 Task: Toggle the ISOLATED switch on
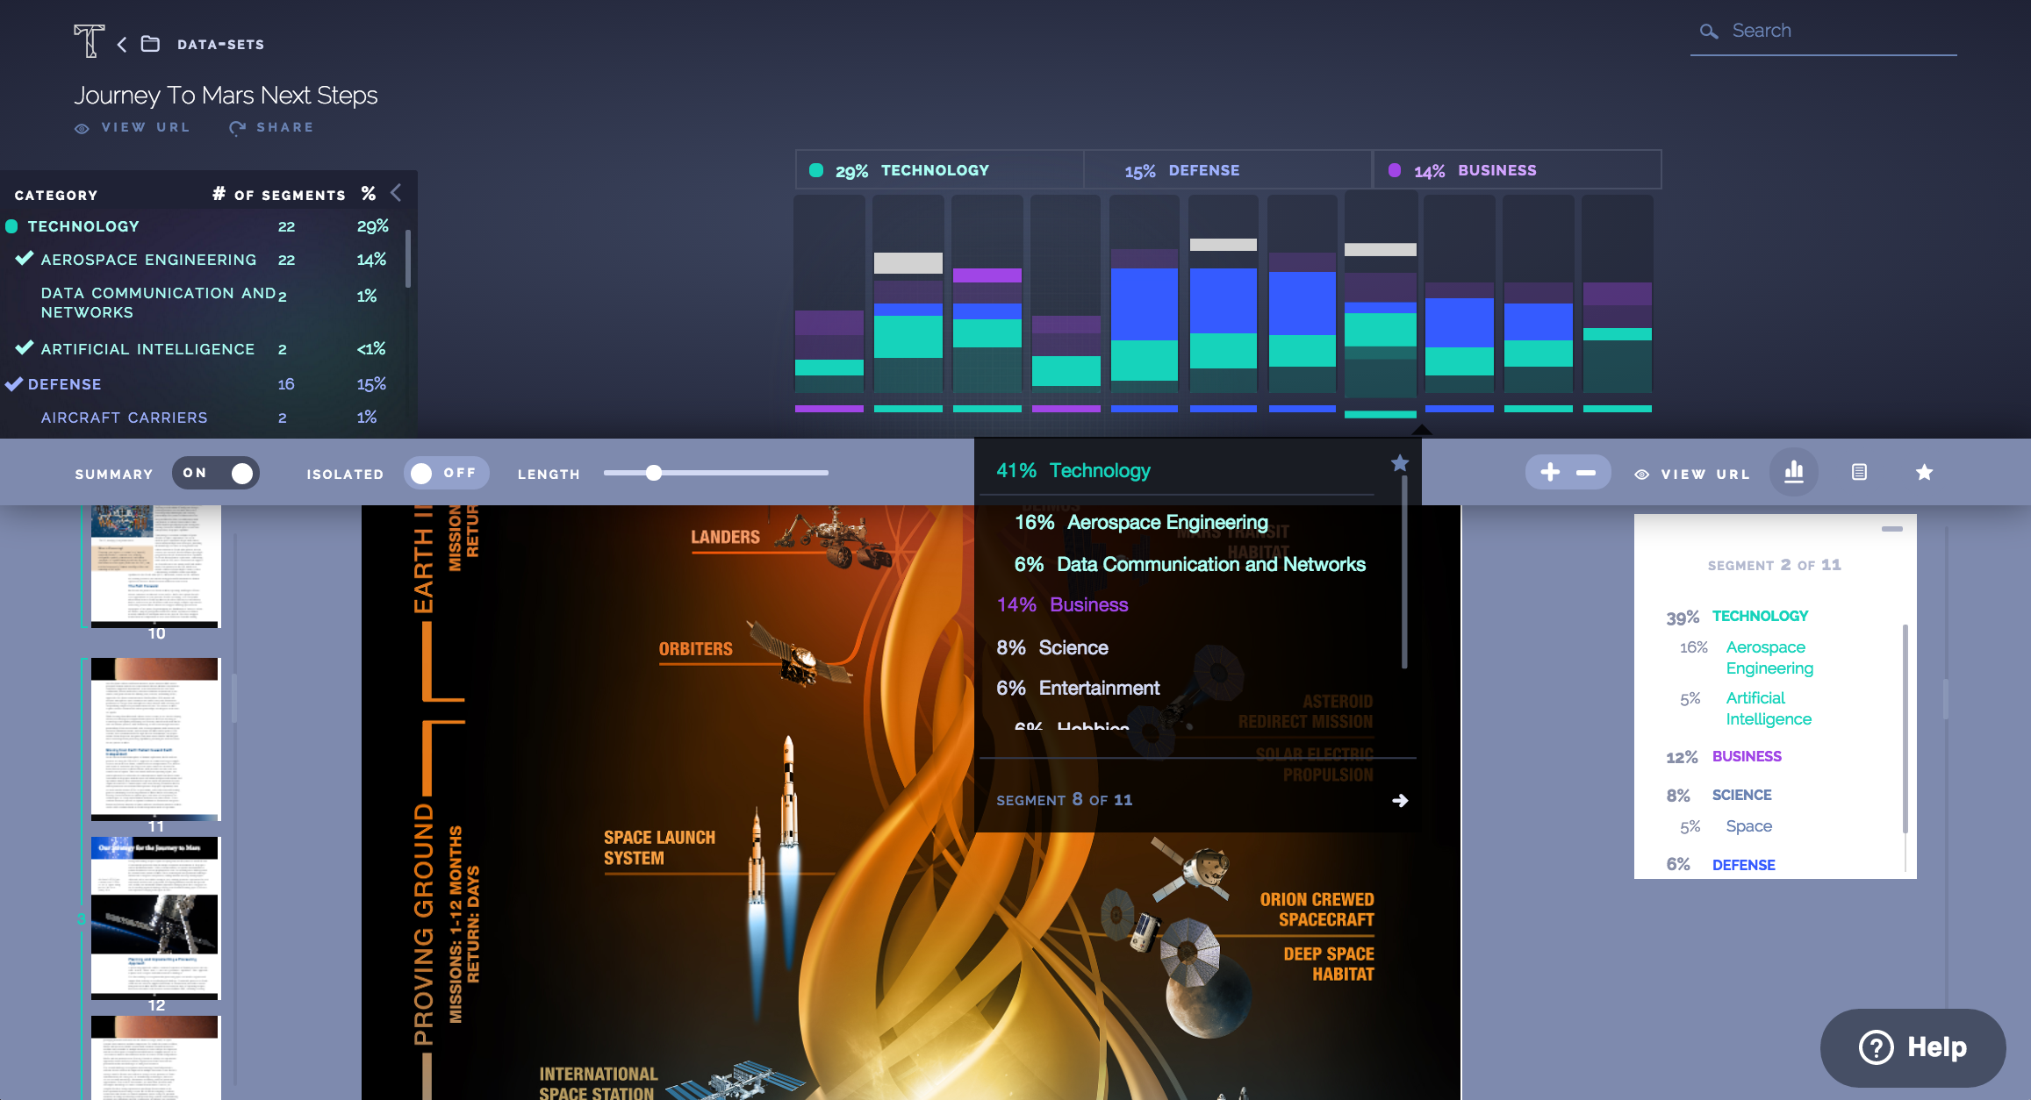(446, 473)
